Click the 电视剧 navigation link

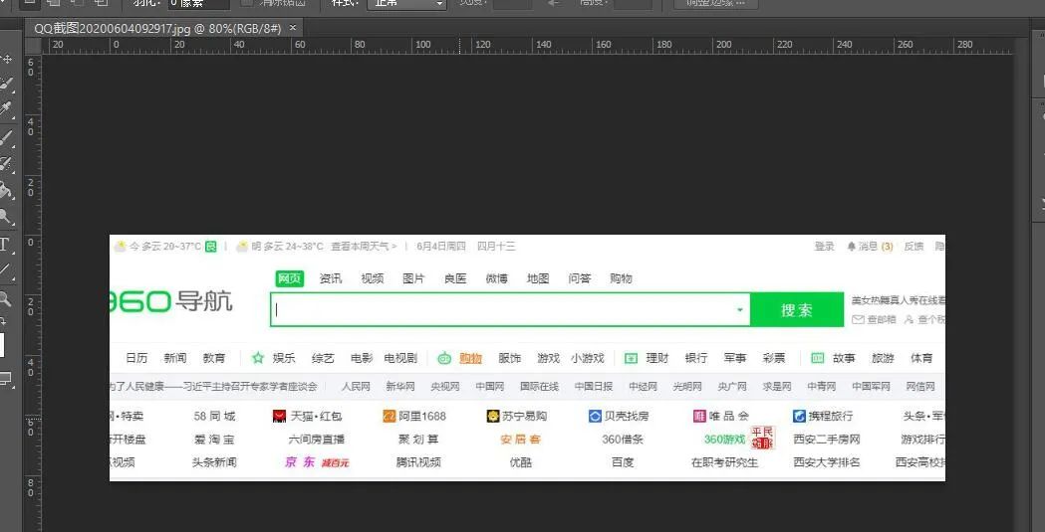(x=400, y=358)
